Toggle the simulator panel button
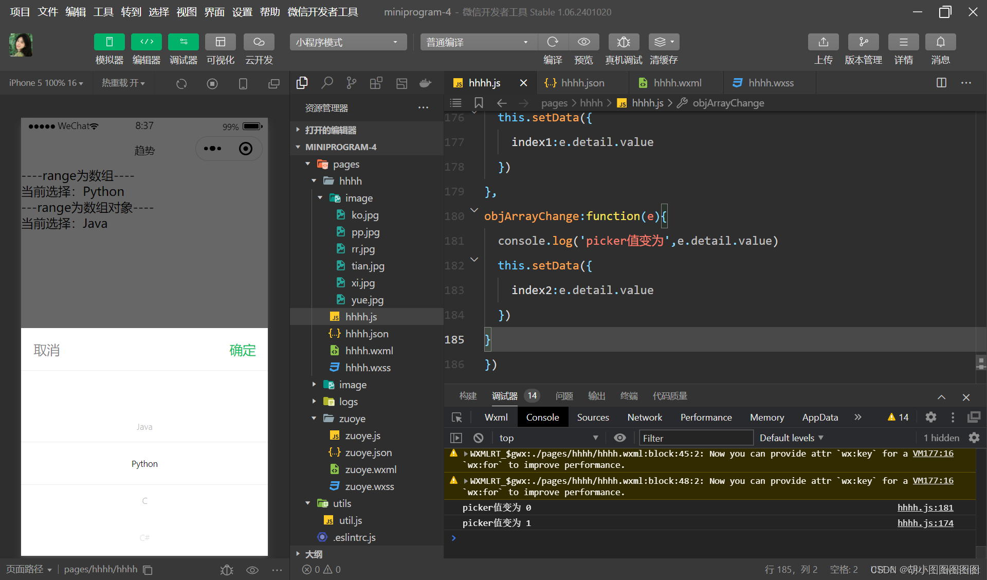987x580 pixels. [x=109, y=42]
